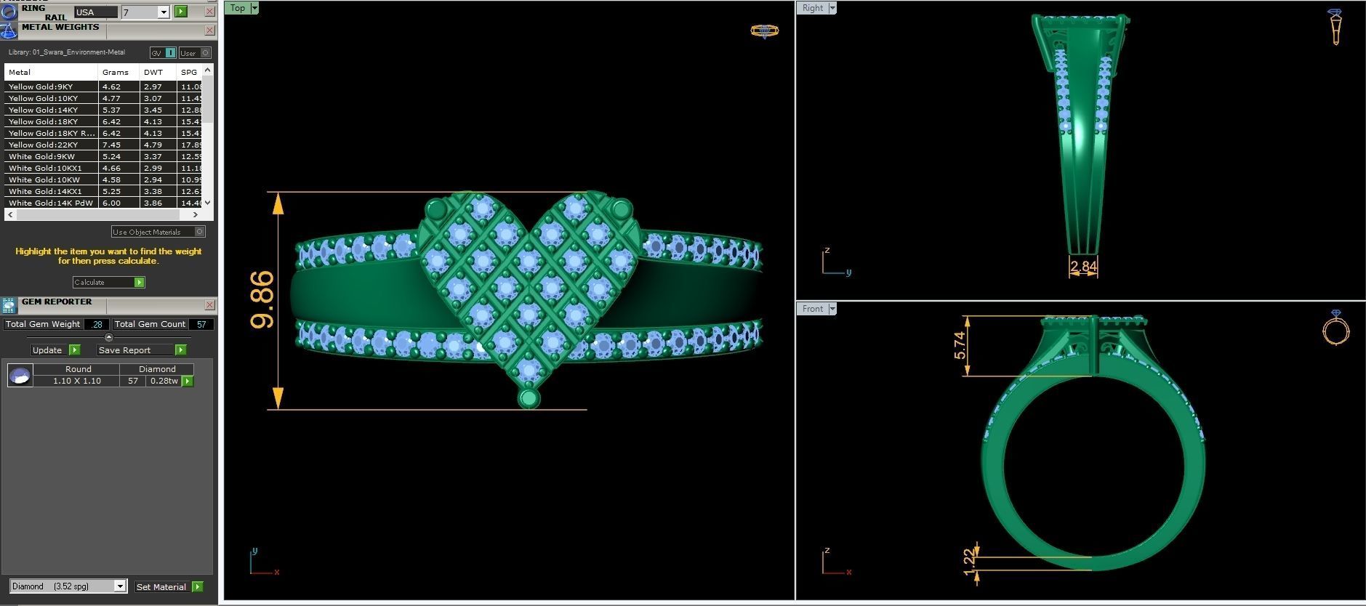Click the Metal Weights panel icon
The image size is (1366, 606).
[8, 31]
